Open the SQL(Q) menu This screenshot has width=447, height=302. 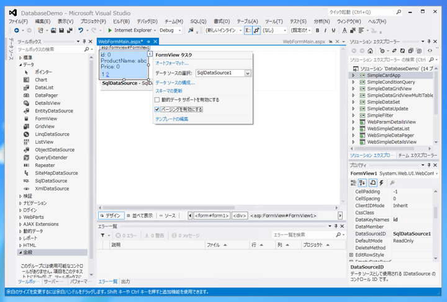coord(198,21)
